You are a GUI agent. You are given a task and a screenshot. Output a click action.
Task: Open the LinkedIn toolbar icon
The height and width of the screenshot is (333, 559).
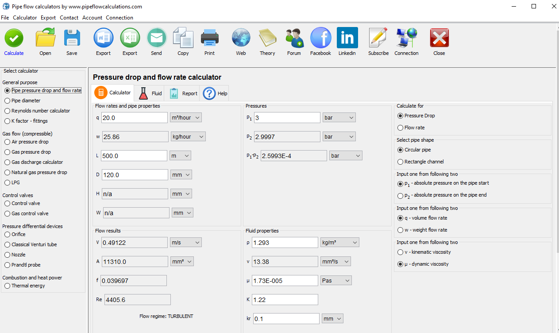coord(347,39)
